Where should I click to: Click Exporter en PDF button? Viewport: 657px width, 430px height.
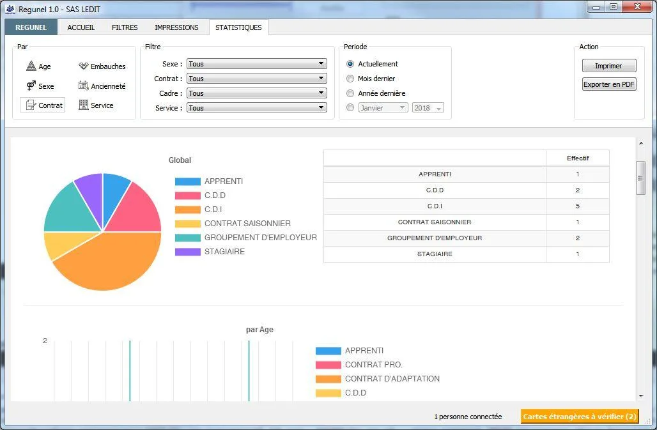coord(609,84)
